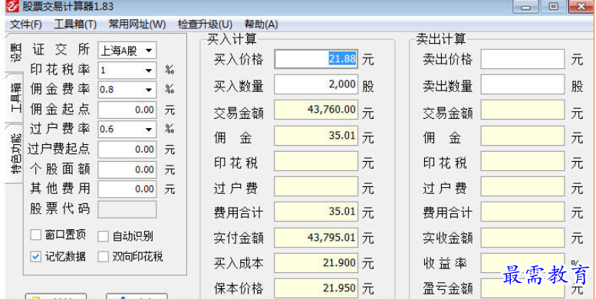Uncheck the 记忆数据 checkbox
Screen dimensions: 596x299
[35, 257]
